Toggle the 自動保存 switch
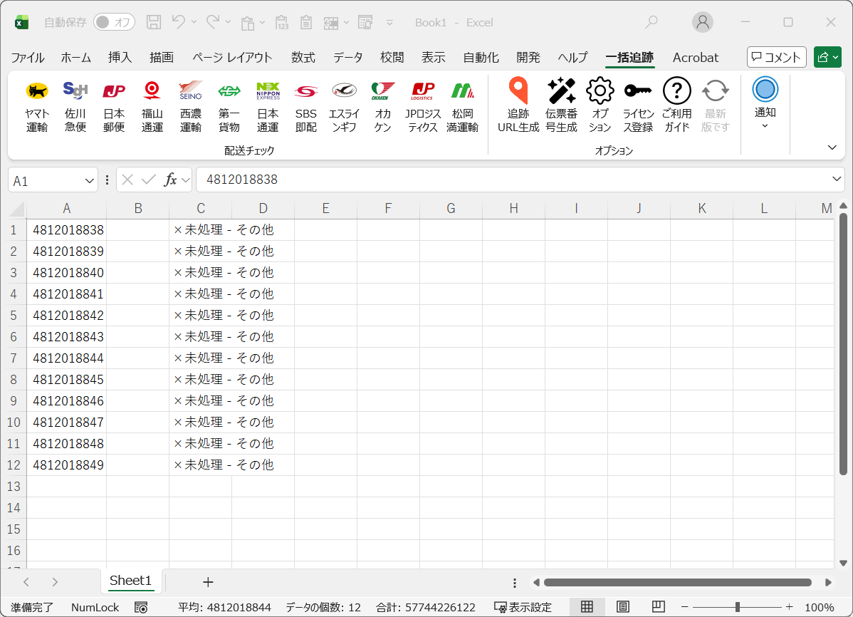 click(114, 22)
